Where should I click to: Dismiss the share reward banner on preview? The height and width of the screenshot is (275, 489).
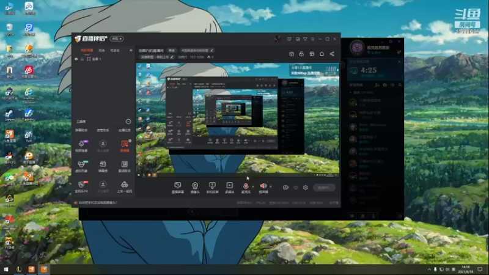(337, 70)
